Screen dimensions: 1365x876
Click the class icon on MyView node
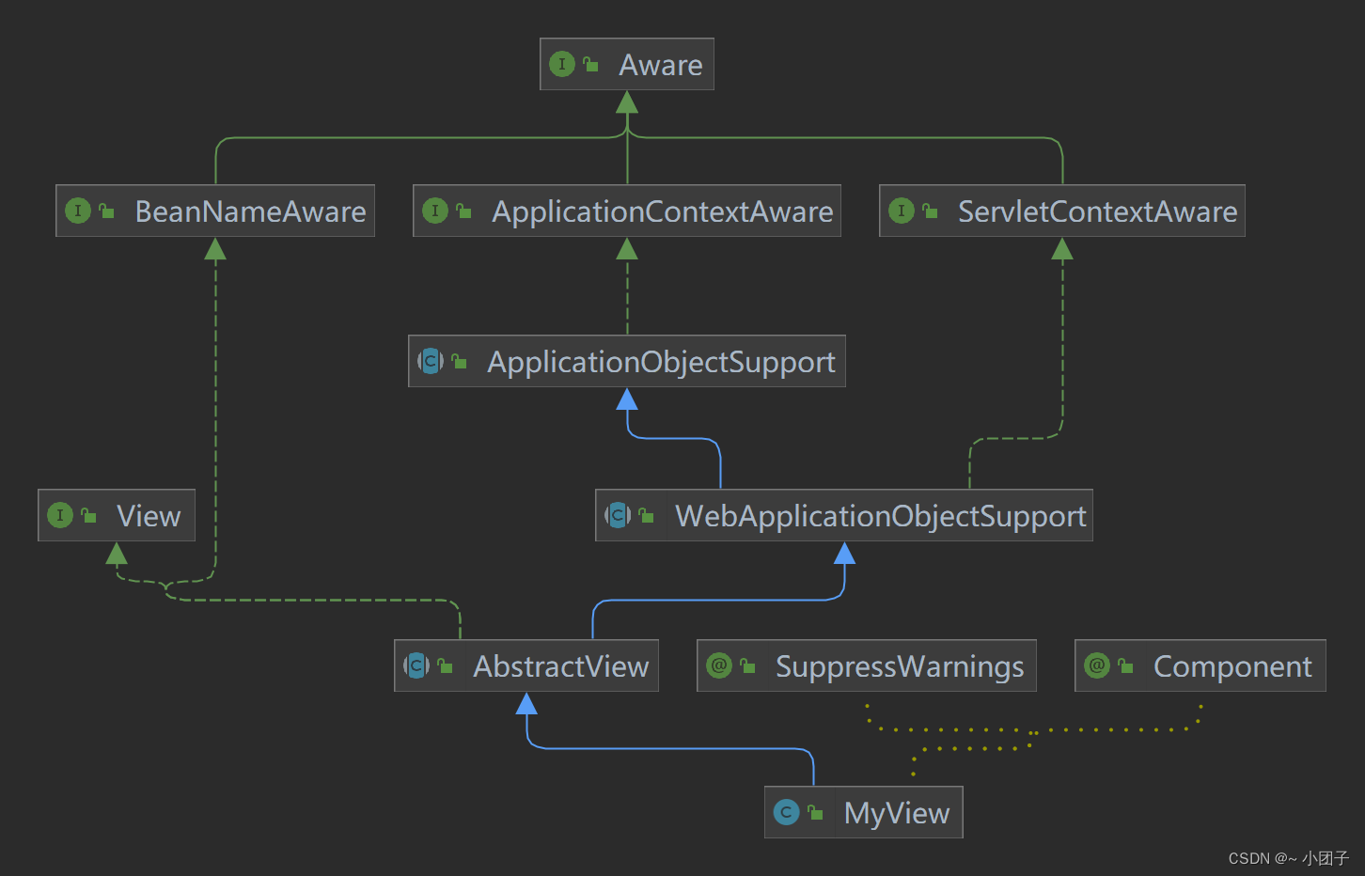(x=787, y=812)
